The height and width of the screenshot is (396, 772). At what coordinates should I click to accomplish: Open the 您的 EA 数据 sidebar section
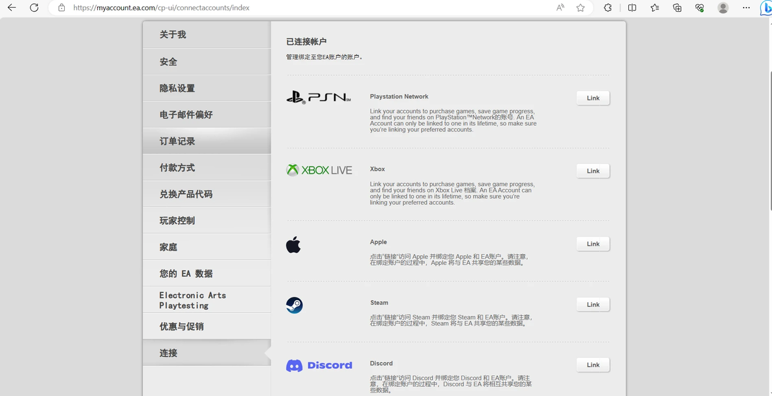coord(207,274)
